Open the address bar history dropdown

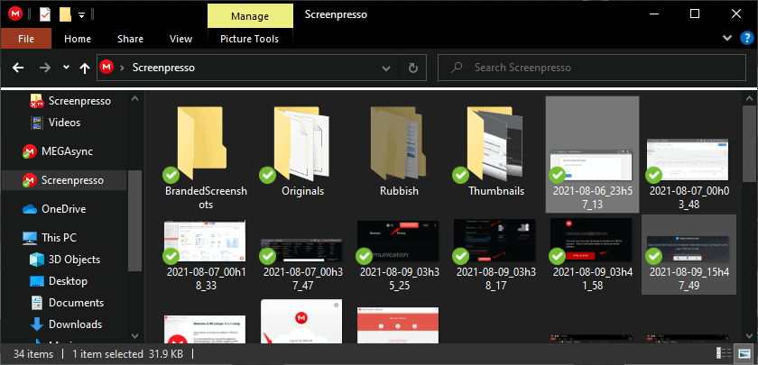tap(386, 68)
